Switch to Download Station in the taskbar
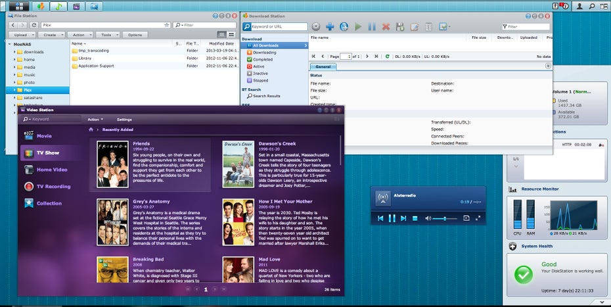The height and width of the screenshot is (307, 611). pos(41,6)
